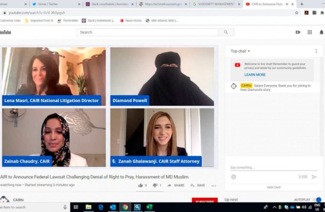Toggle the Autoplay switch
The image size is (325, 212).
317,200
